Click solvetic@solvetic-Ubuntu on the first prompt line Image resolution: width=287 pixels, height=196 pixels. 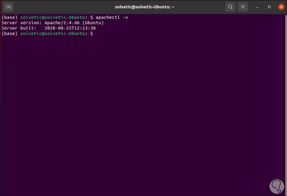click(x=53, y=17)
